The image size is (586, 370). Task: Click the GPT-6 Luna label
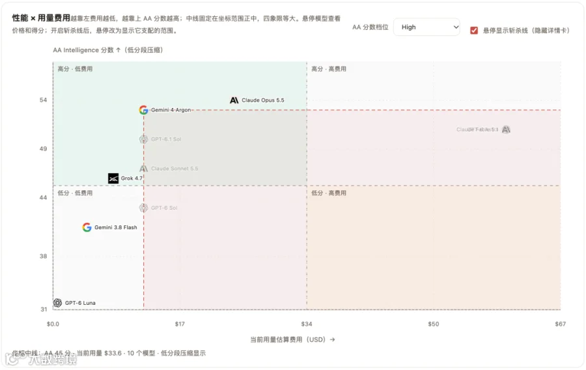tap(80, 303)
